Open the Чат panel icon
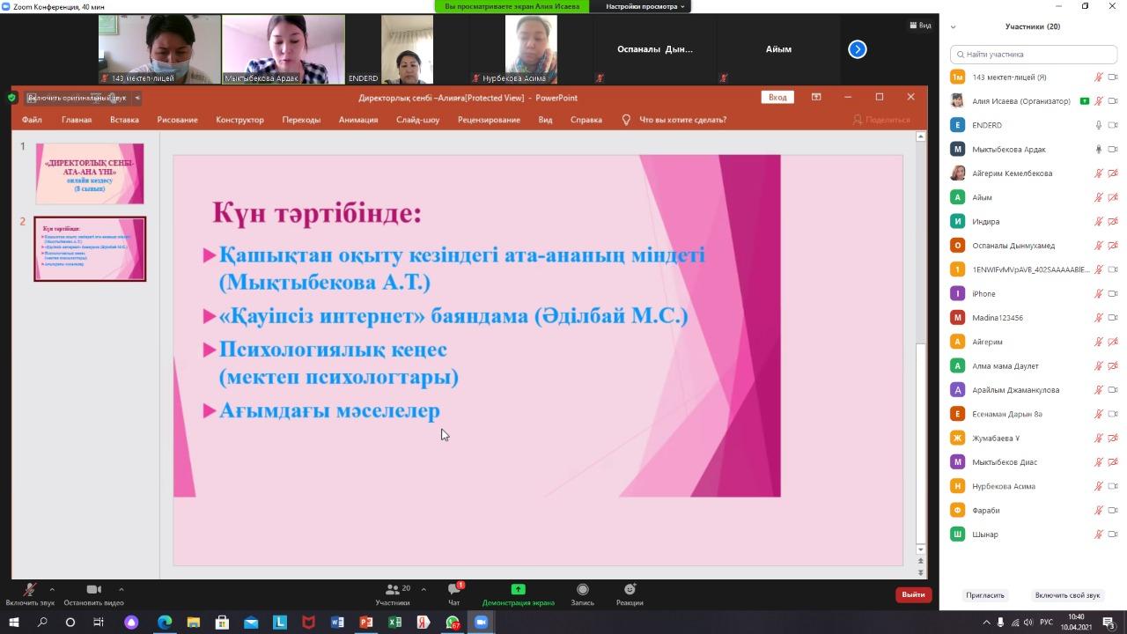Screen dimensions: 1127x634 tap(453, 590)
